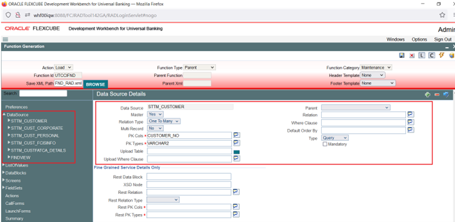Click the BROWSE button
The width and height of the screenshot is (455, 222).
[x=95, y=84]
